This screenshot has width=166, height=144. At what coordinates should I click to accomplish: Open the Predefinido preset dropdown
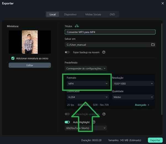click(86, 69)
